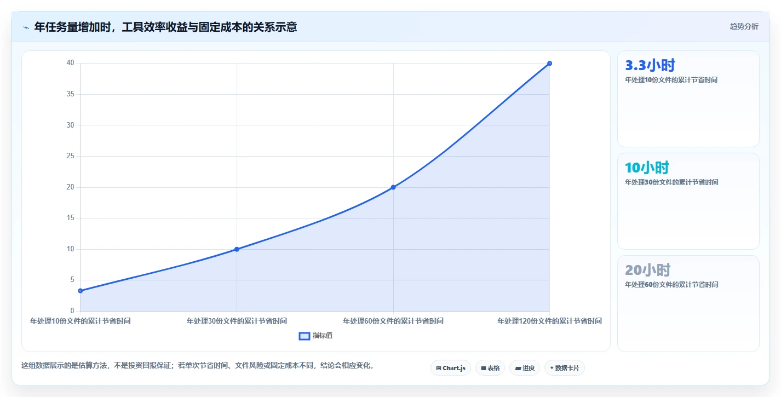The height and width of the screenshot is (397, 781).
Task: Click the card caption 年处理10份文件的累计节省时间
Action: coord(671,80)
